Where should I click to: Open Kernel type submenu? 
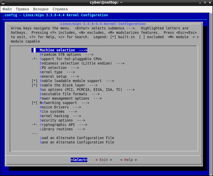(57, 72)
